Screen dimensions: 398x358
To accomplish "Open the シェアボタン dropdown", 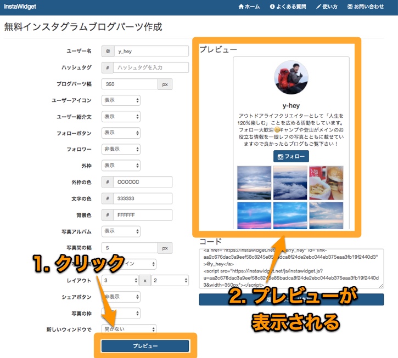I will (x=121, y=297).
